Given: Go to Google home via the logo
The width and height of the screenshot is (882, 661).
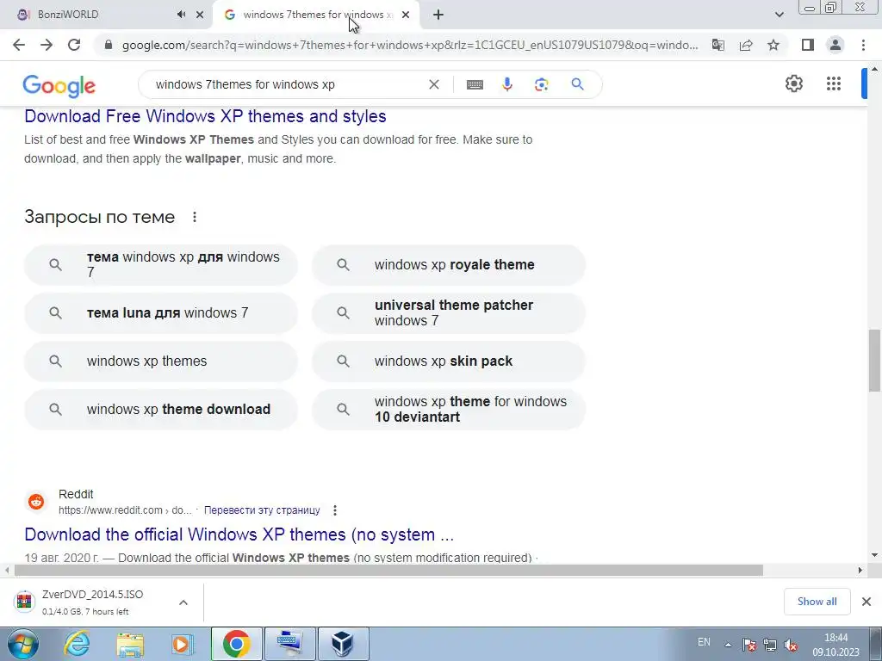Looking at the screenshot, I should click(x=59, y=85).
